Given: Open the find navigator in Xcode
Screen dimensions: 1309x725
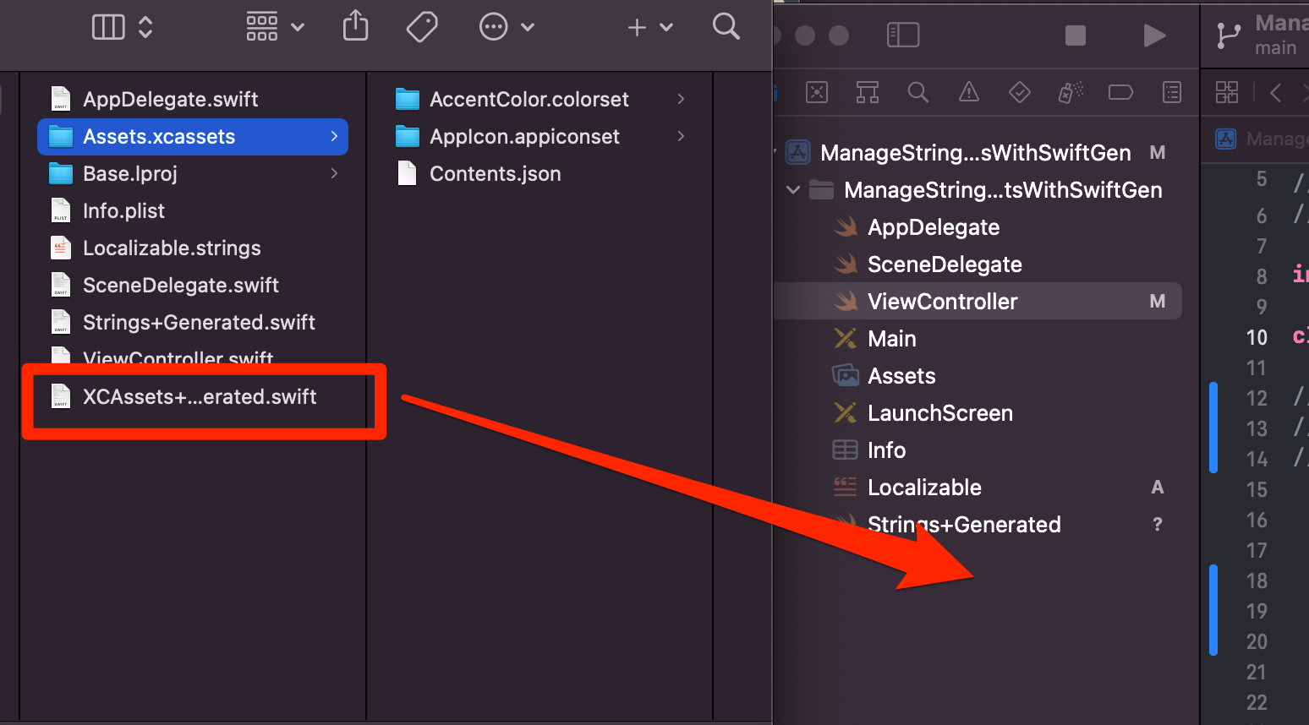Looking at the screenshot, I should (918, 92).
